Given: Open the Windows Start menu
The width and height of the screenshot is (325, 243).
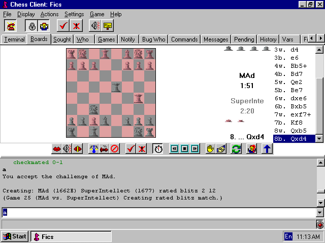Looking at the screenshot, I should 15,236.
